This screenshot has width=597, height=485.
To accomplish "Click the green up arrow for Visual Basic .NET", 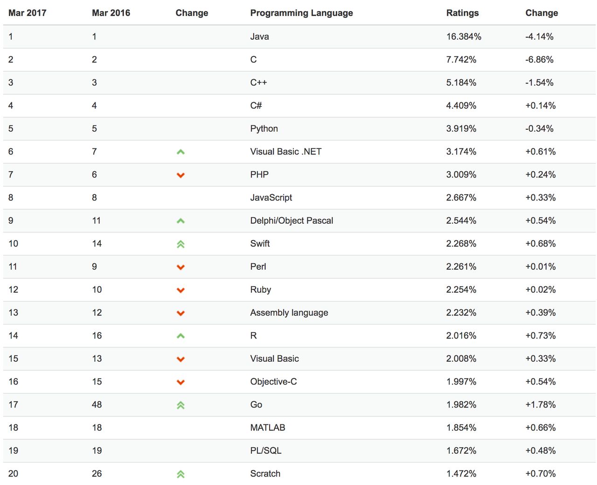I will point(180,152).
